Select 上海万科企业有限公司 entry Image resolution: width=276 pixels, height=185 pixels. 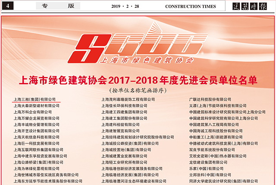(33, 112)
